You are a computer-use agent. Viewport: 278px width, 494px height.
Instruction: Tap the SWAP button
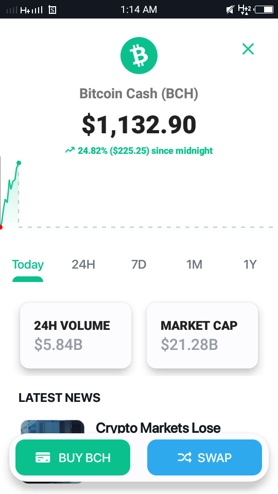(204, 457)
